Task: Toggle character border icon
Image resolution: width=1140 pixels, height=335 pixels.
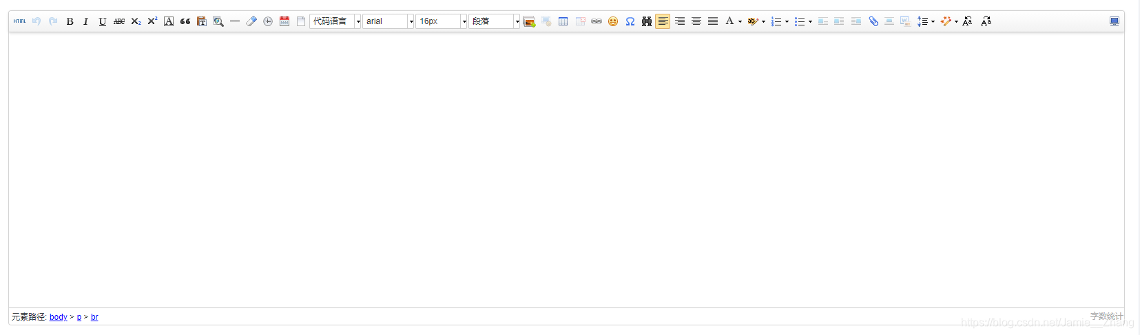Action: coord(169,21)
